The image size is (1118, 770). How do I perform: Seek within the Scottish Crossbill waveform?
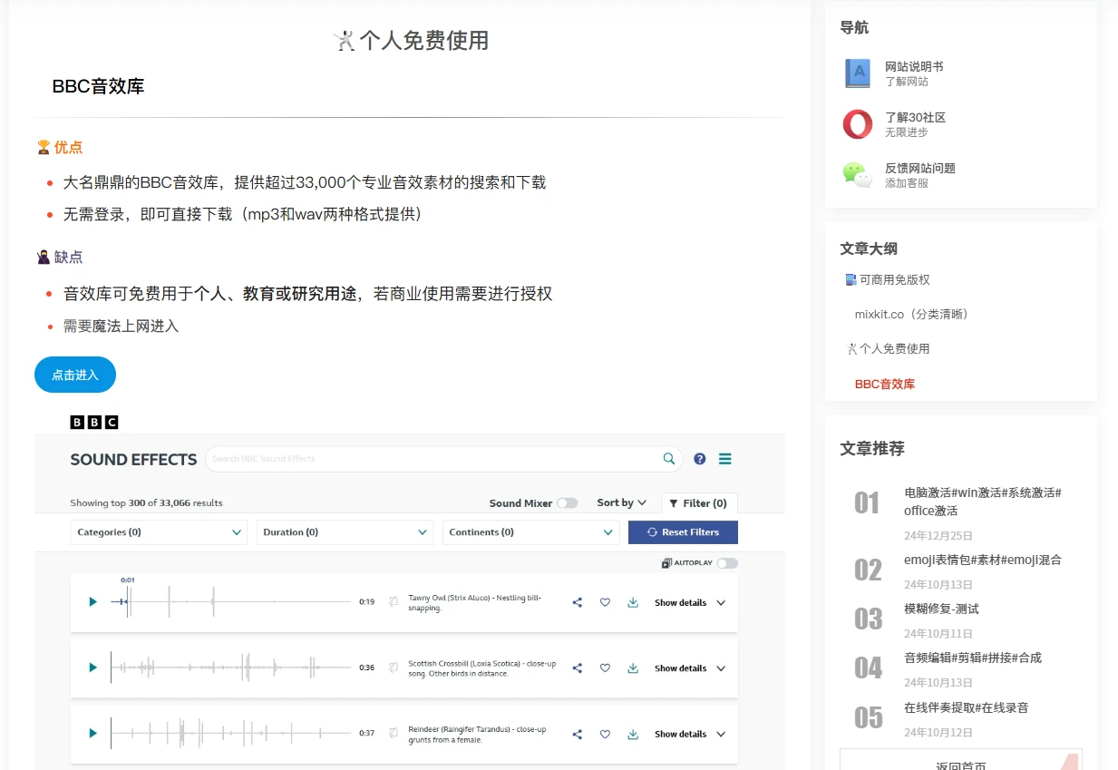[230, 668]
